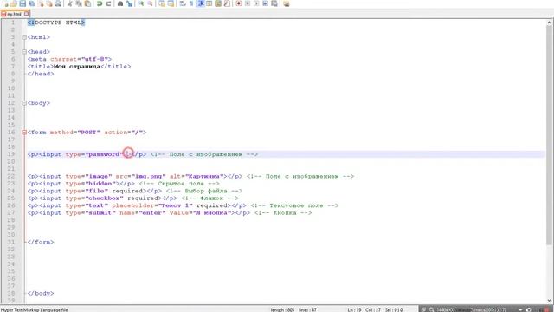
Task: Click the "length : 805" status bar entry
Action: (x=282, y=309)
